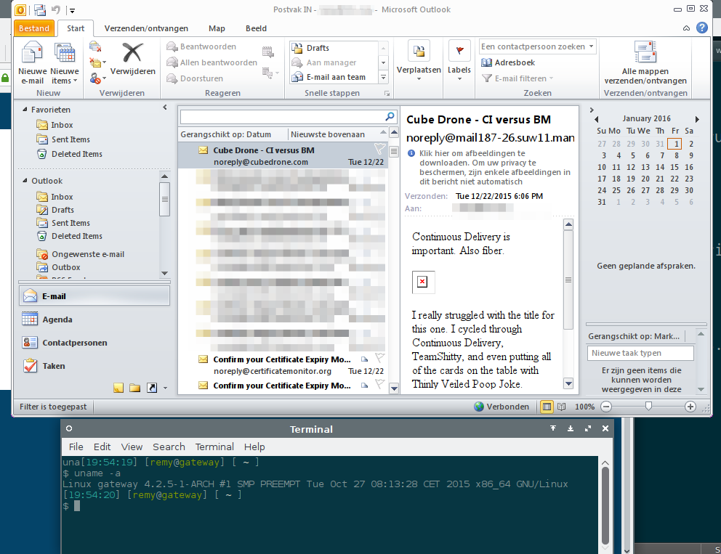Image resolution: width=721 pixels, height=554 pixels.
Task: Switch to reading view icon in status bar
Action: pyautogui.click(x=561, y=407)
